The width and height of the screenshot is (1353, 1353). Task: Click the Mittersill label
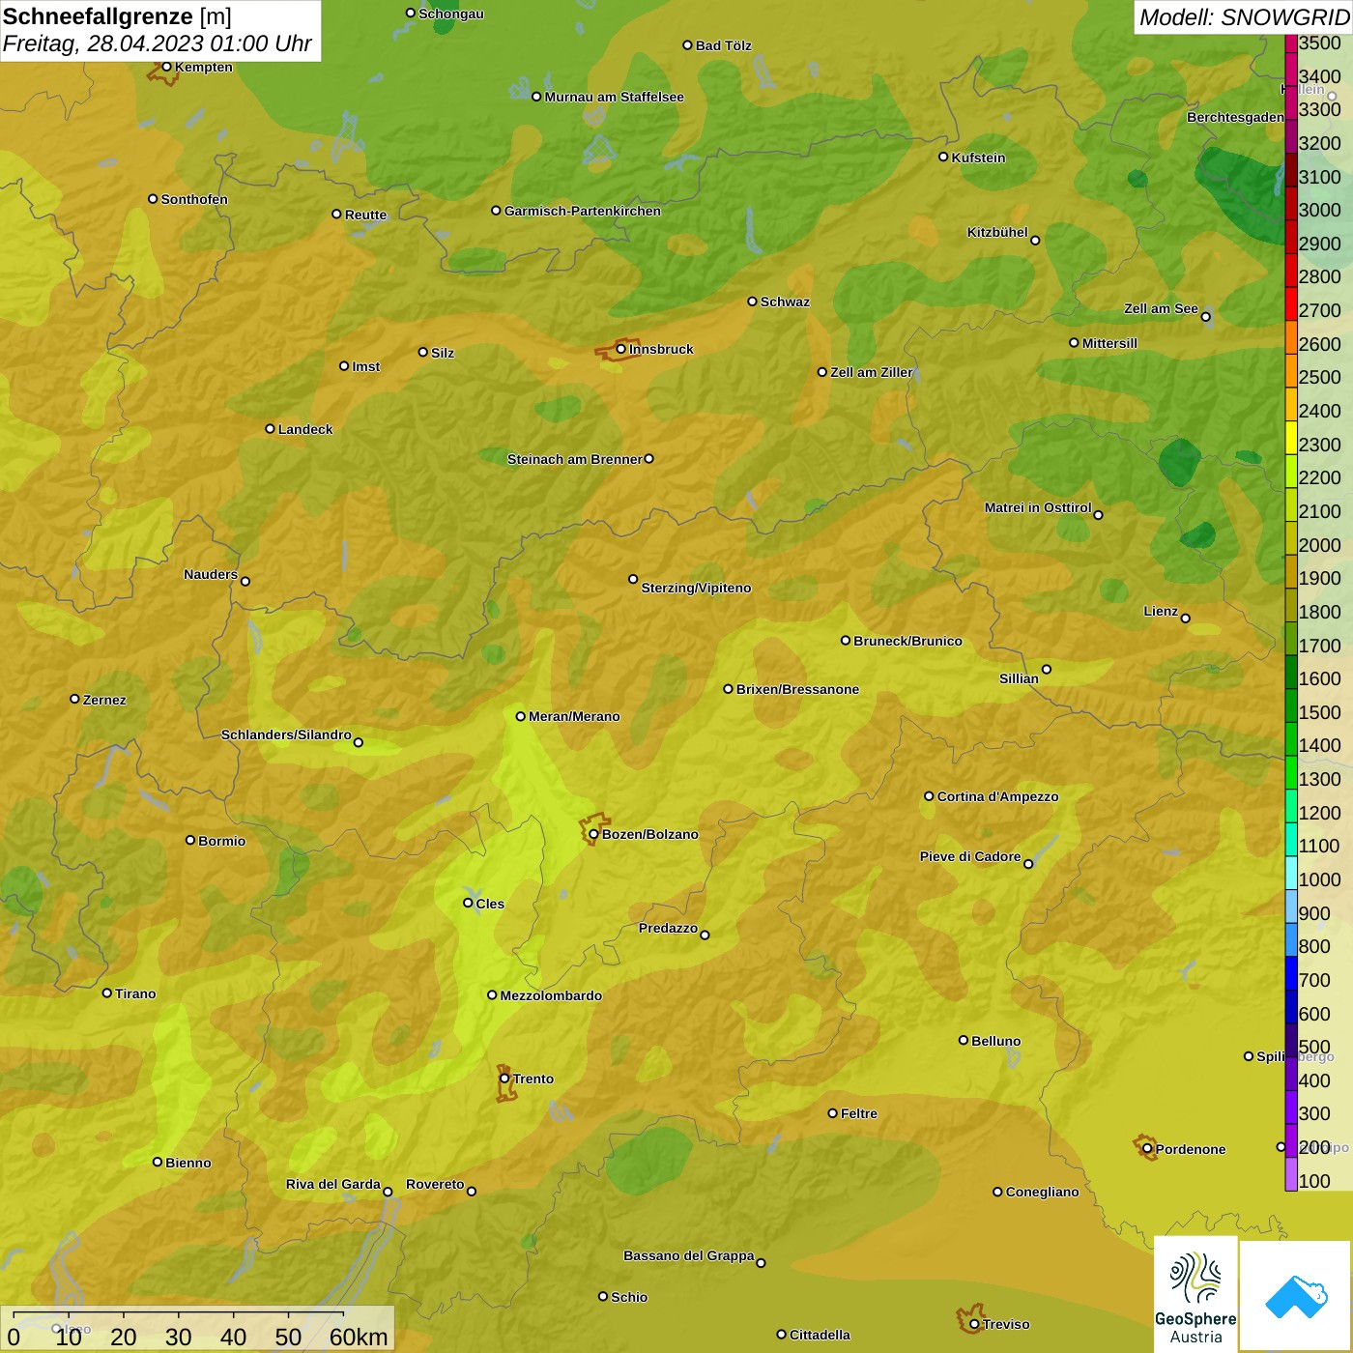[x=1109, y=343]
